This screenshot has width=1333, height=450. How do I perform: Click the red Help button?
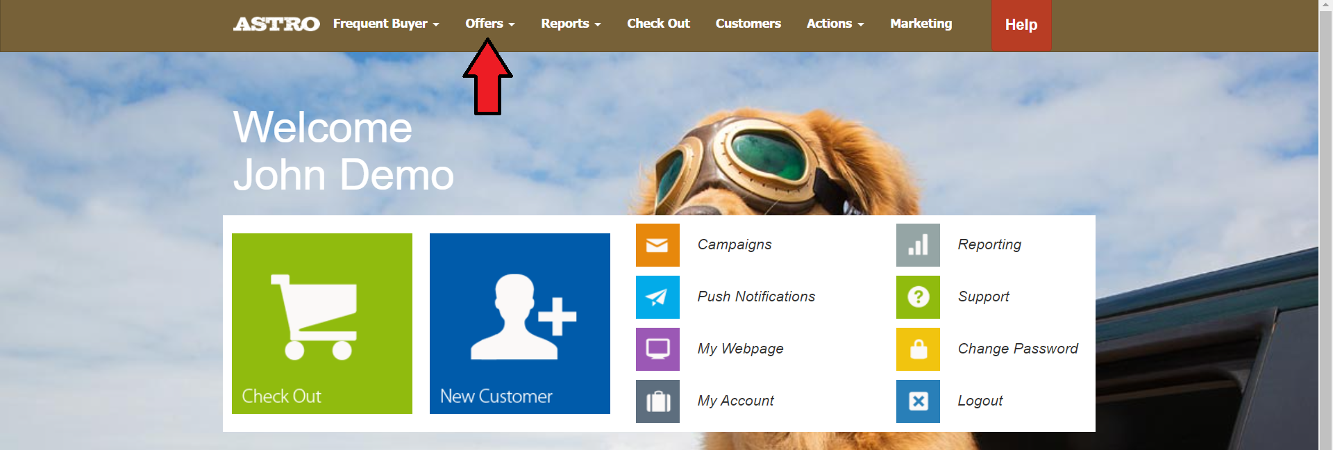point(1021,25)
